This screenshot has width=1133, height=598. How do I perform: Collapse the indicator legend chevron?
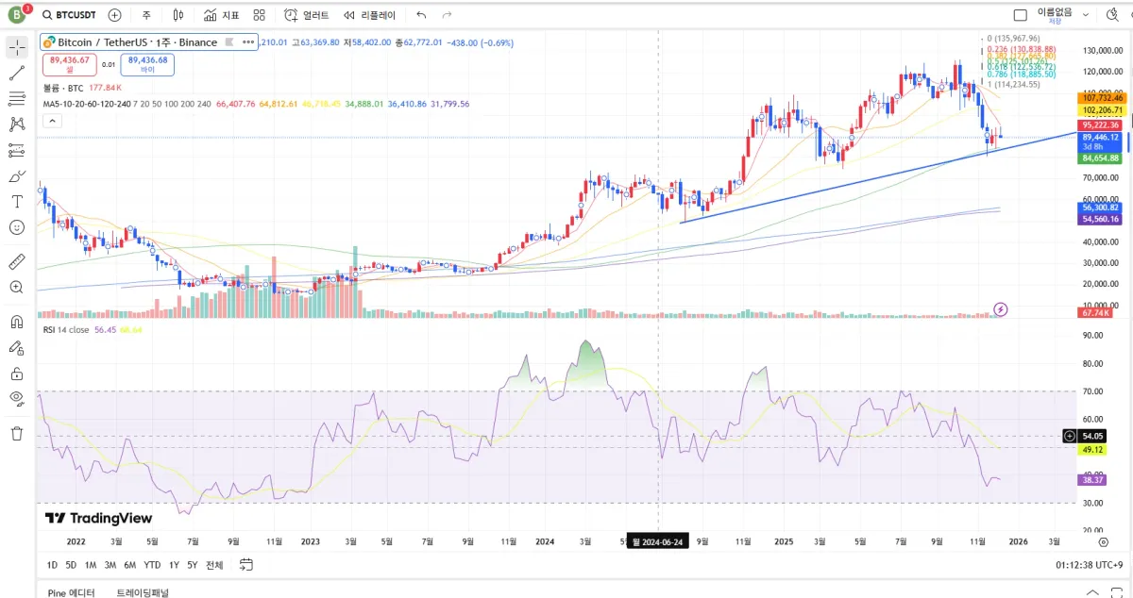51,120
